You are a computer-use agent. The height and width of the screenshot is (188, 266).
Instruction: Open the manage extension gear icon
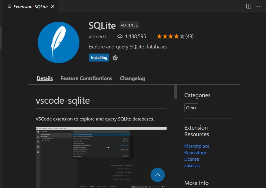click(115, 58)
